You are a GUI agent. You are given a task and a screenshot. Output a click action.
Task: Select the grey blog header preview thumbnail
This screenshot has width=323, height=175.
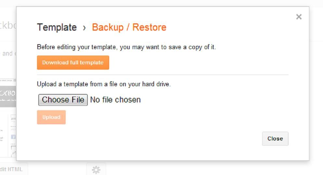(8, 96)
